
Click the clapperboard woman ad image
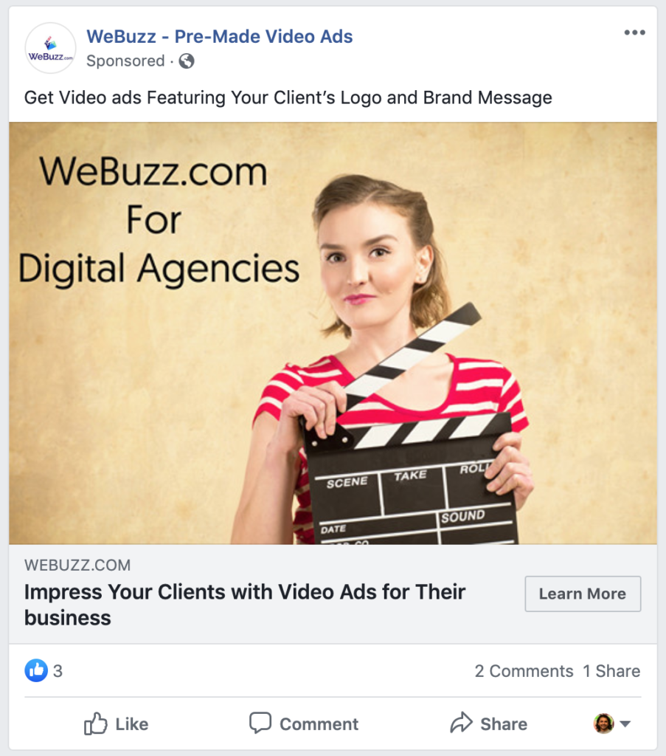point(333,333)
